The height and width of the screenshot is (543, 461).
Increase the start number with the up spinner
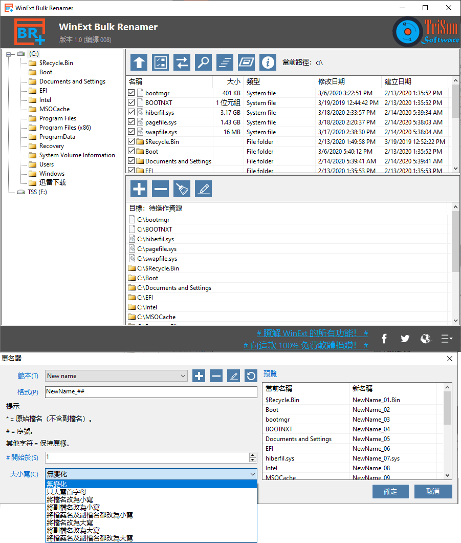[253, 455]
